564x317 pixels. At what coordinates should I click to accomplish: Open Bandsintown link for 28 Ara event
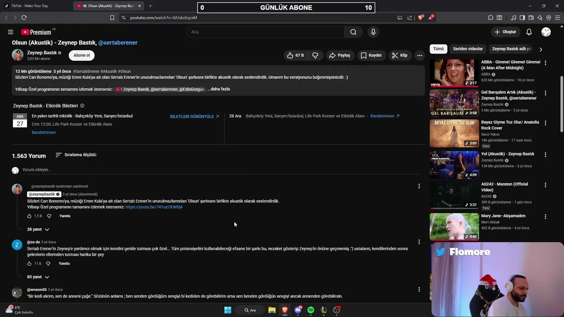(385, 116)
